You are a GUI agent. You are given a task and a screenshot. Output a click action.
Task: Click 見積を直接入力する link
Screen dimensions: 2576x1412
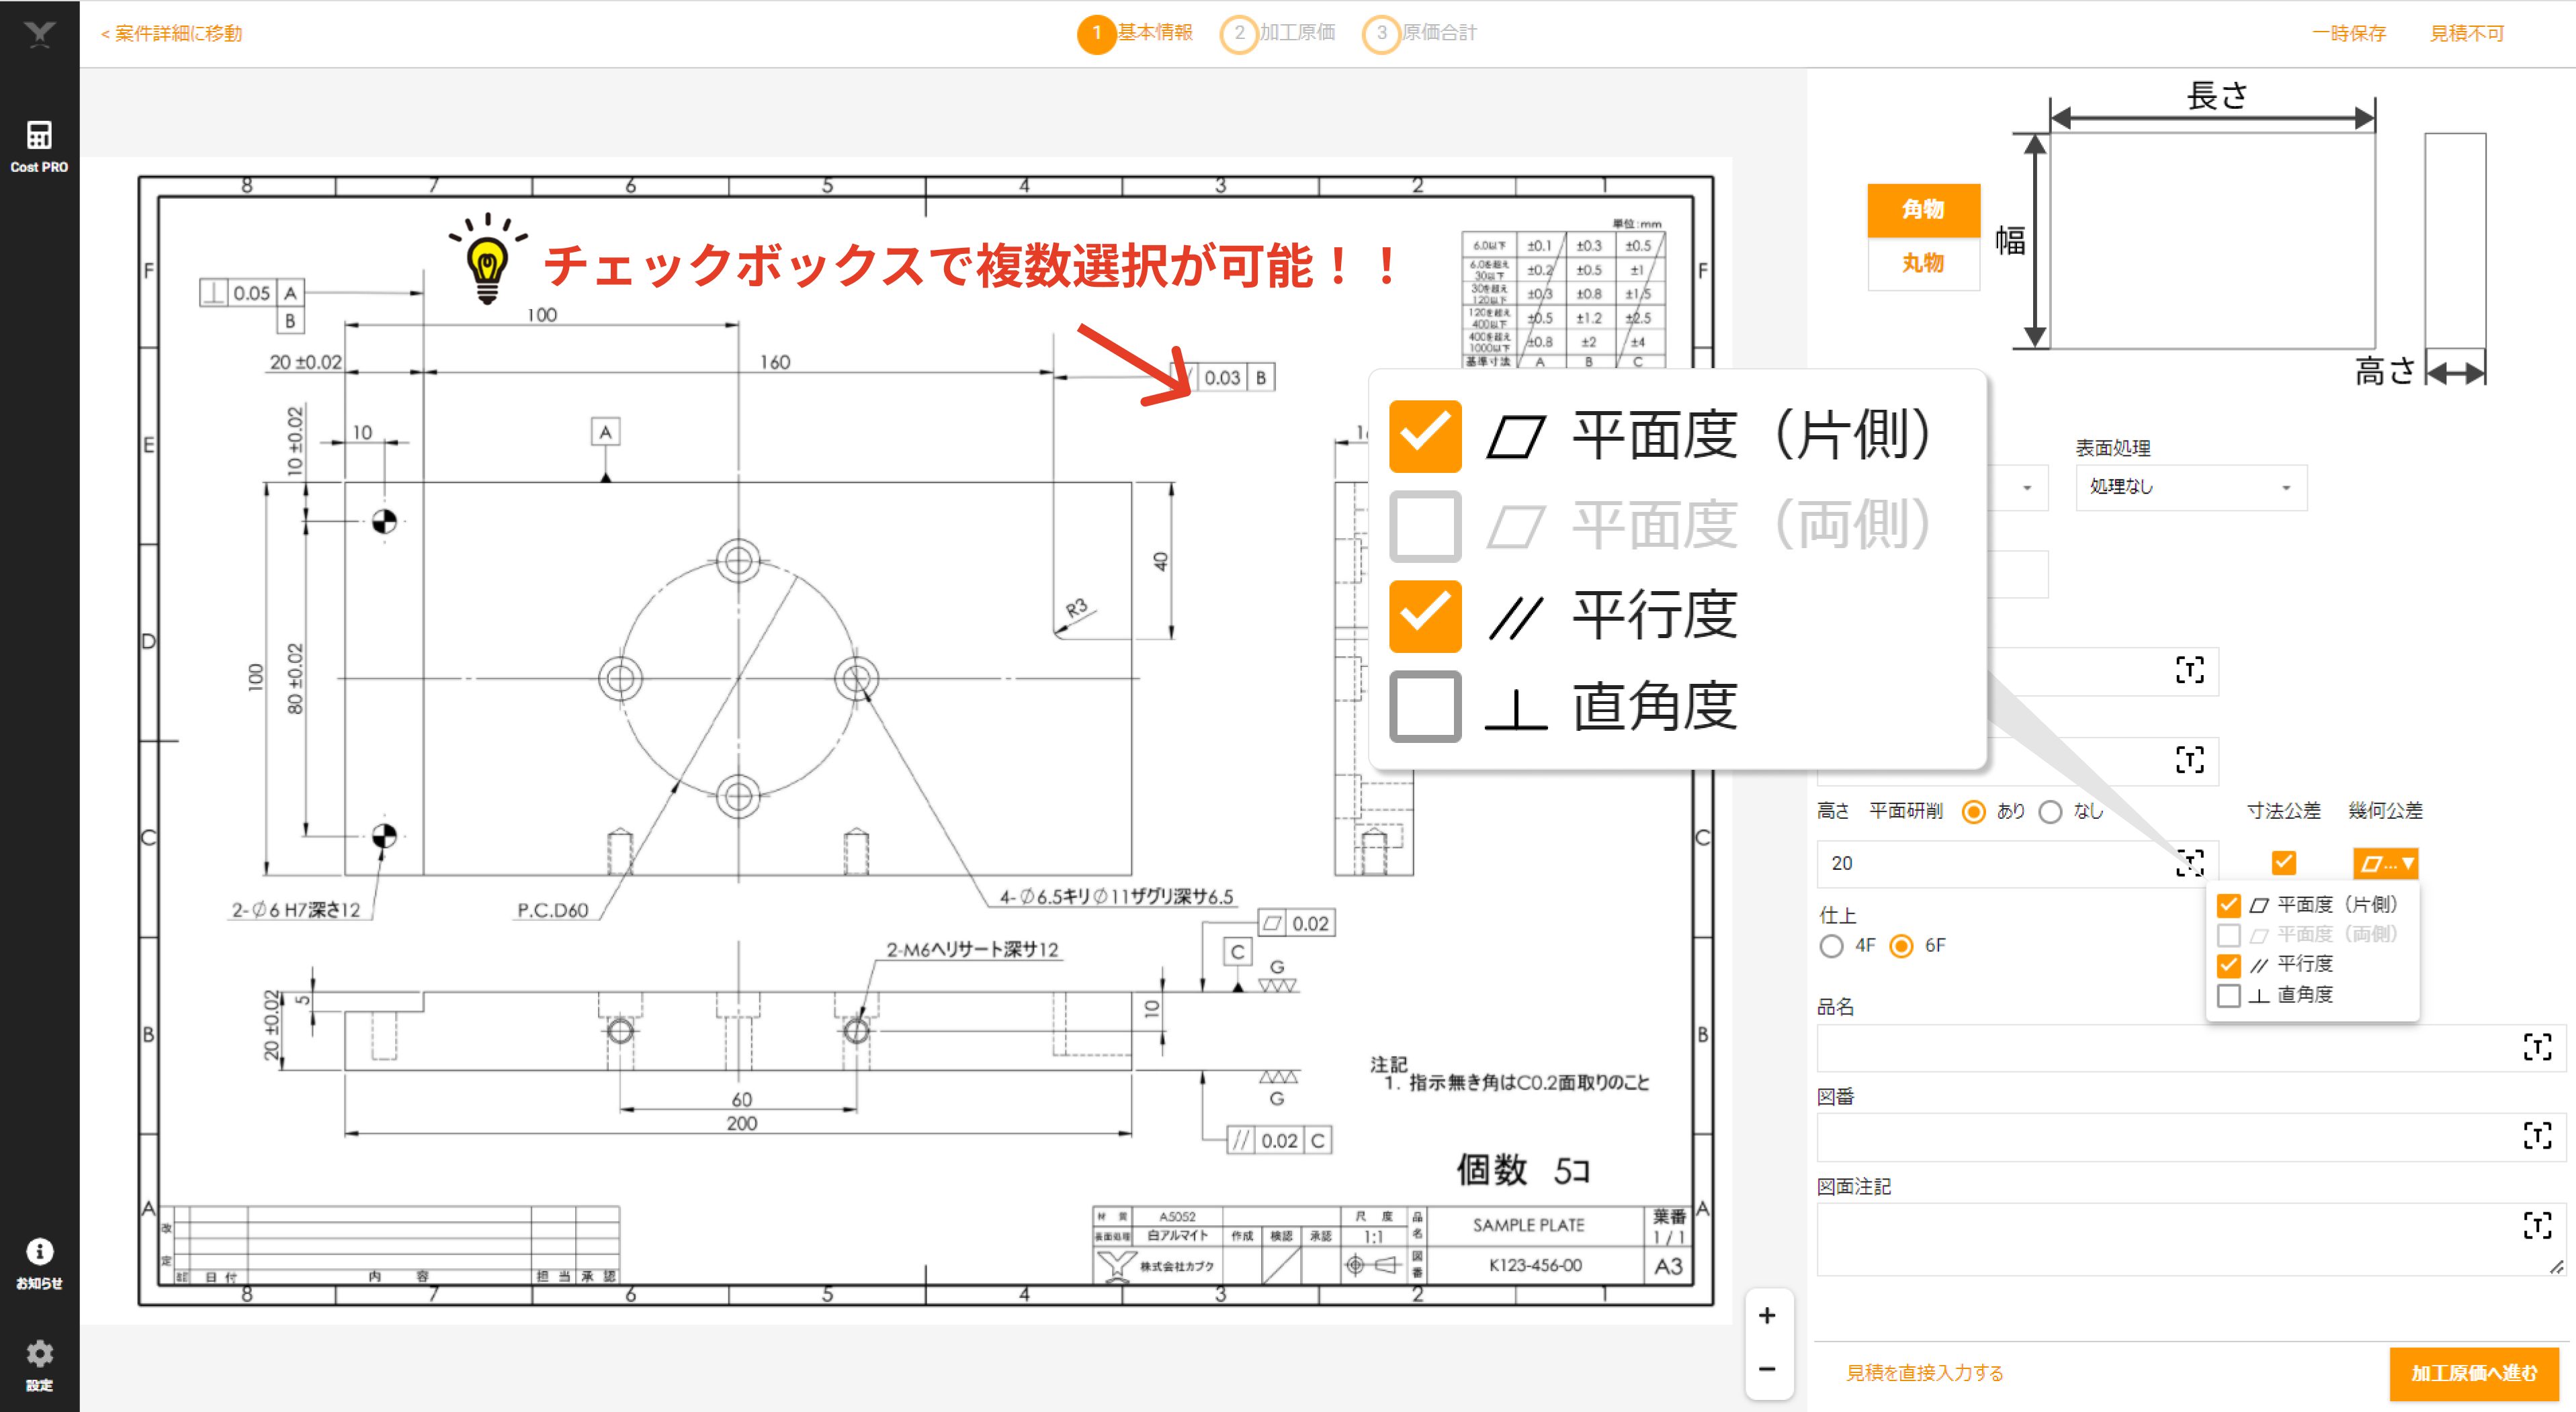click(1924, 1373)
